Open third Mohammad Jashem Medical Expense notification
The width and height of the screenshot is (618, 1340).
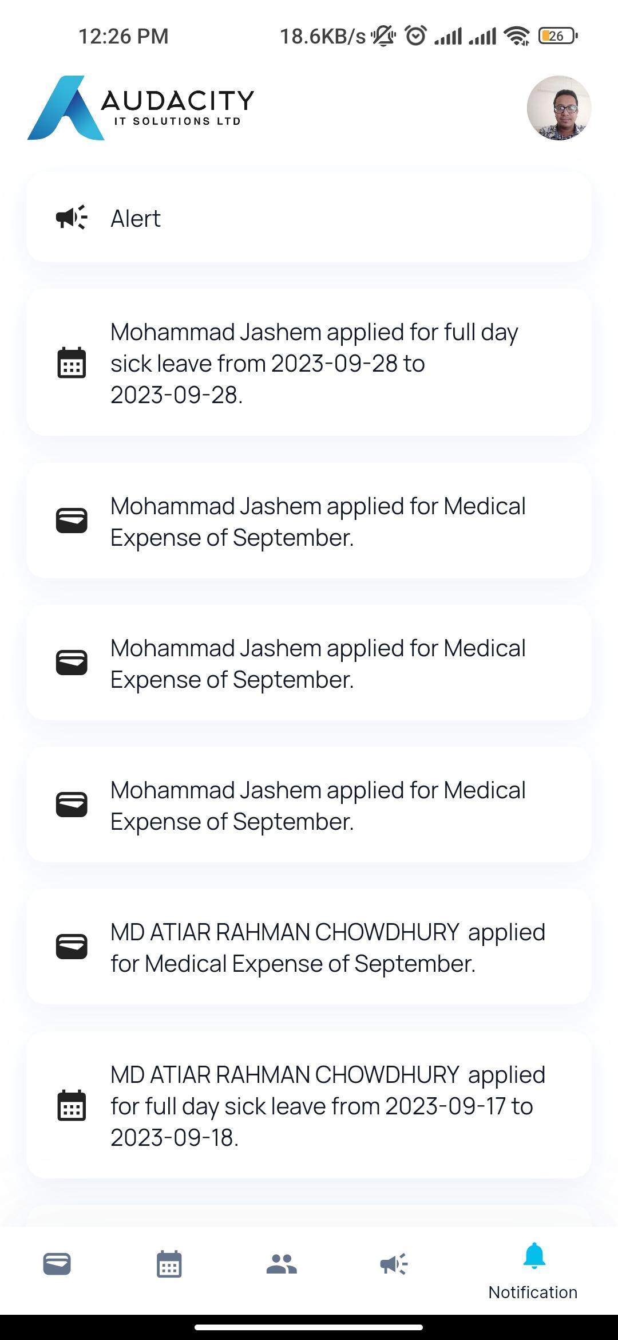[309, 805]
